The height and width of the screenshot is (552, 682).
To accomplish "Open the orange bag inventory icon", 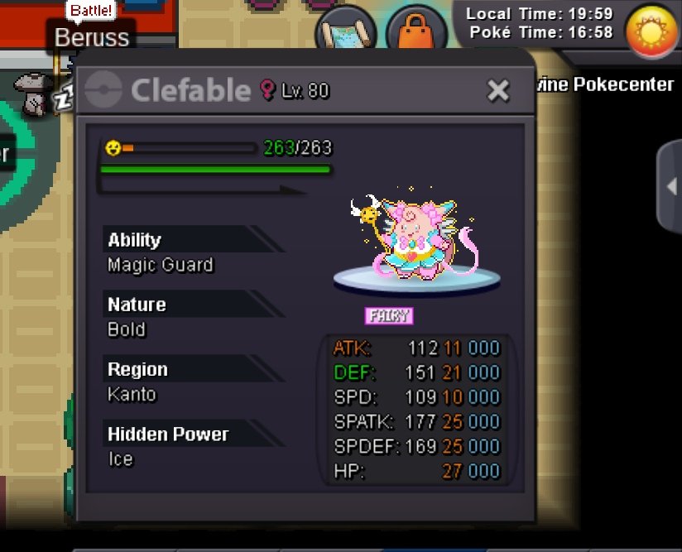I will 416,29.
